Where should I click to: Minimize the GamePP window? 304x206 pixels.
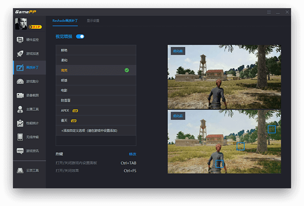[278, 12]
